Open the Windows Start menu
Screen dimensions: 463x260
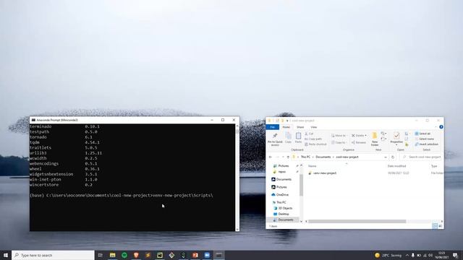point(6,255)
